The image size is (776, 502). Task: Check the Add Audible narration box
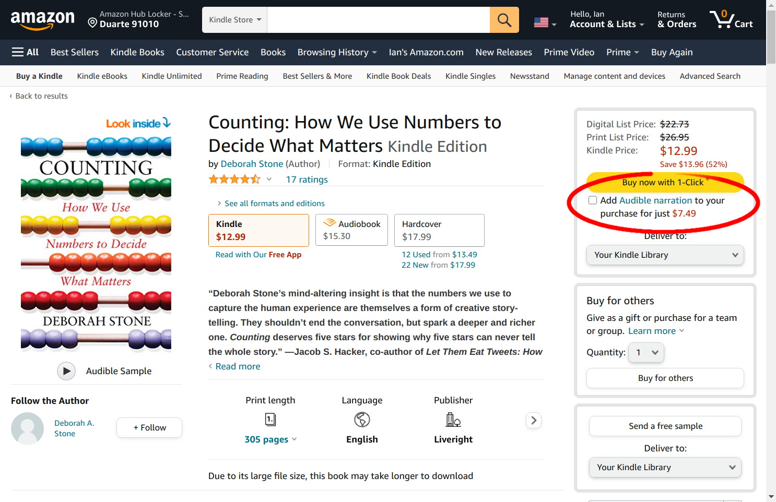[593, 200]
